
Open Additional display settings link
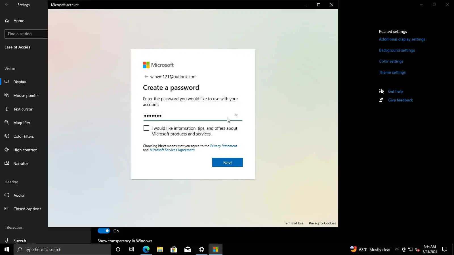(x=402, y=39)
